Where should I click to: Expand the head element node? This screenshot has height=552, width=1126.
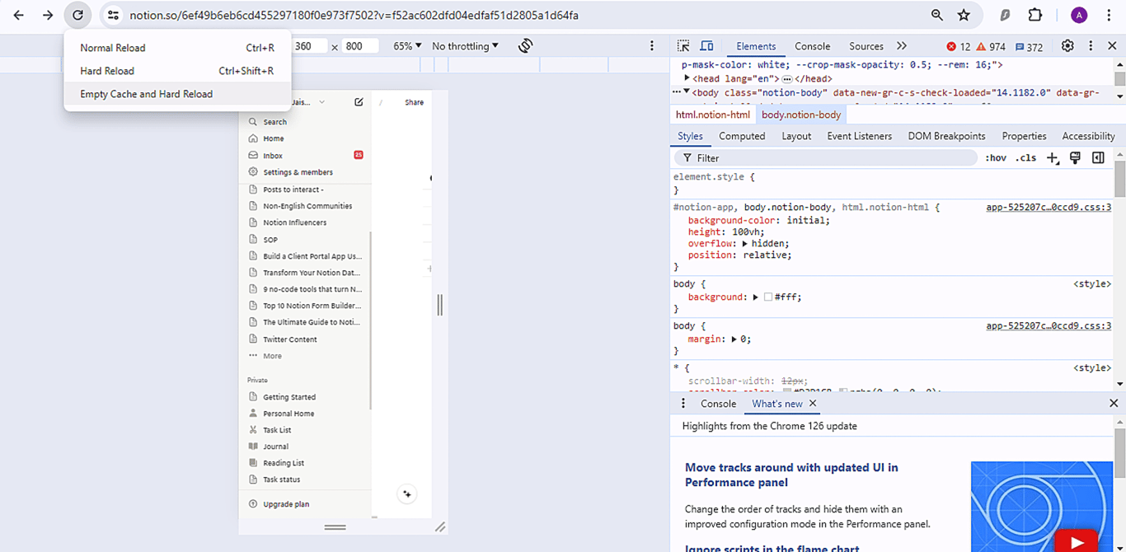(x=687, y=78)
